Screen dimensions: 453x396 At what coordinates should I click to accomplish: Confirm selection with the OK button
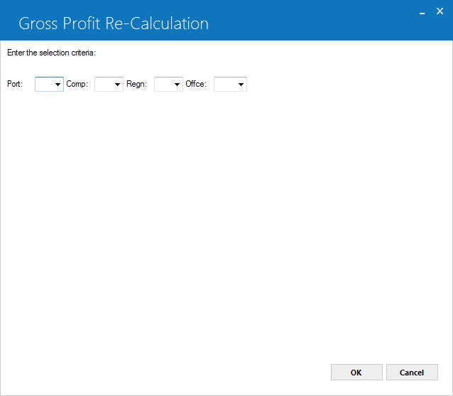click(x=356, y=373)
